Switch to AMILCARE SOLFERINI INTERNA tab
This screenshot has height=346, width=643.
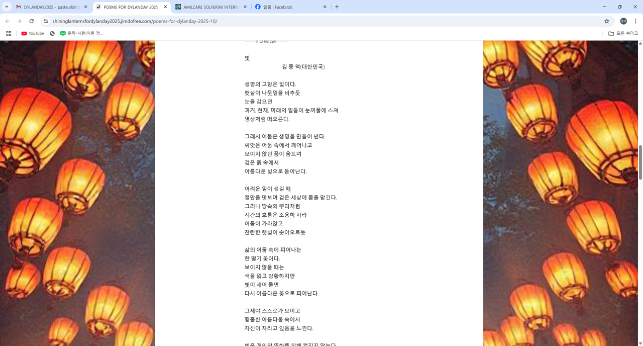211,7
